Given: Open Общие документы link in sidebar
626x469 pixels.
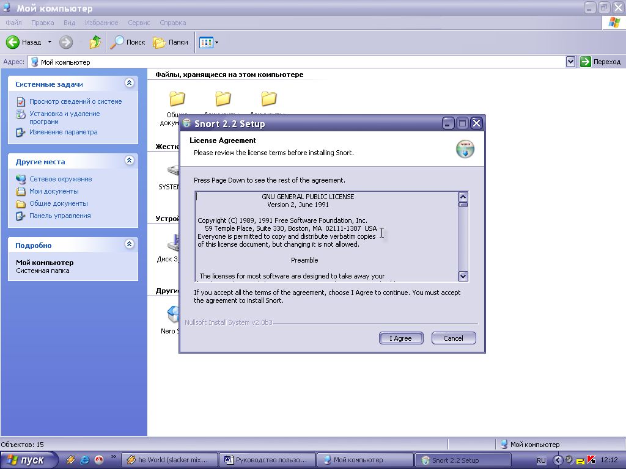Looking at the screenshot, I should point(58,203).
